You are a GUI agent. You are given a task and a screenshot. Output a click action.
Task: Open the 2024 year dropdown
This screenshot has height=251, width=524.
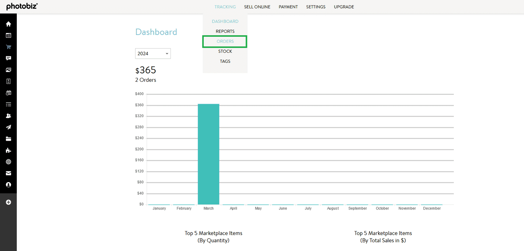[153, 53]
